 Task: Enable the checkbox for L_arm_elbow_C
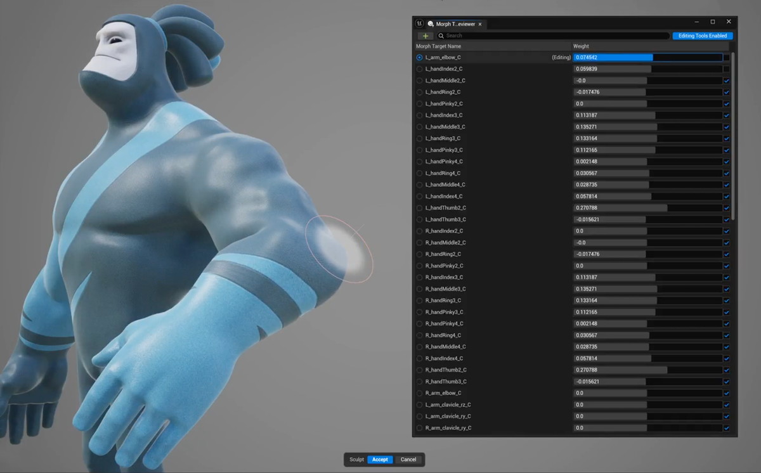726,58
